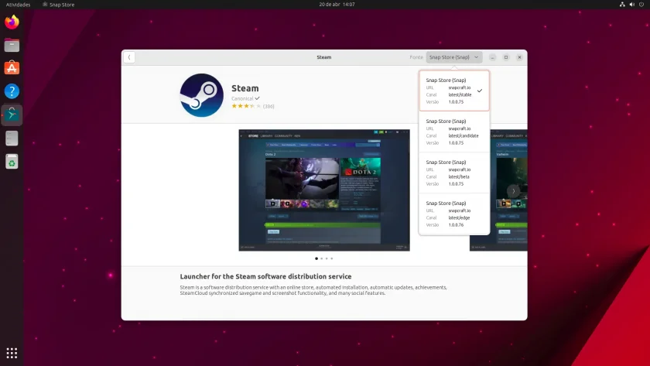
Task: Minimize the Snap Store window
Action: coord(492,57)
